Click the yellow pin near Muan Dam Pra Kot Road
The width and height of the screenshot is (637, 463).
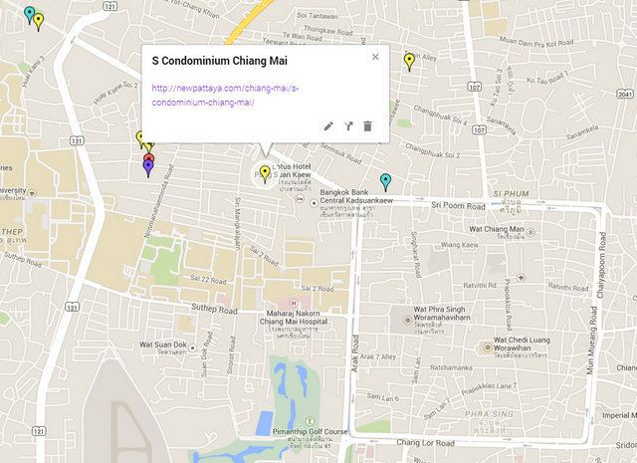409,62
